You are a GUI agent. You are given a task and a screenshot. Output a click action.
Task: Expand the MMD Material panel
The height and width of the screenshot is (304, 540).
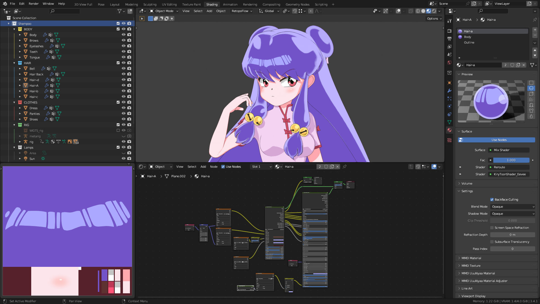click(471, 258)
